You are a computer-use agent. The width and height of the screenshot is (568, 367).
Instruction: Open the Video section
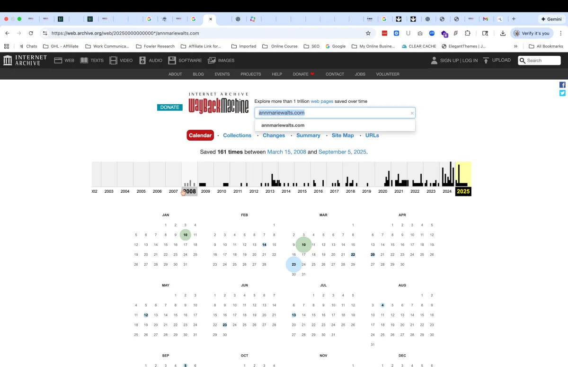121,60
